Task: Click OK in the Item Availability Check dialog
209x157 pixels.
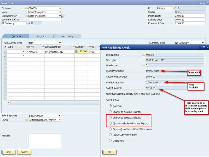Action: coord(109,152)
